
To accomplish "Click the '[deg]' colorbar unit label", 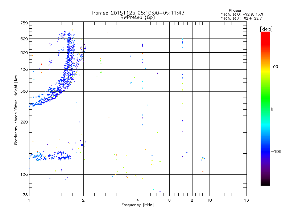I will point(266,29).
